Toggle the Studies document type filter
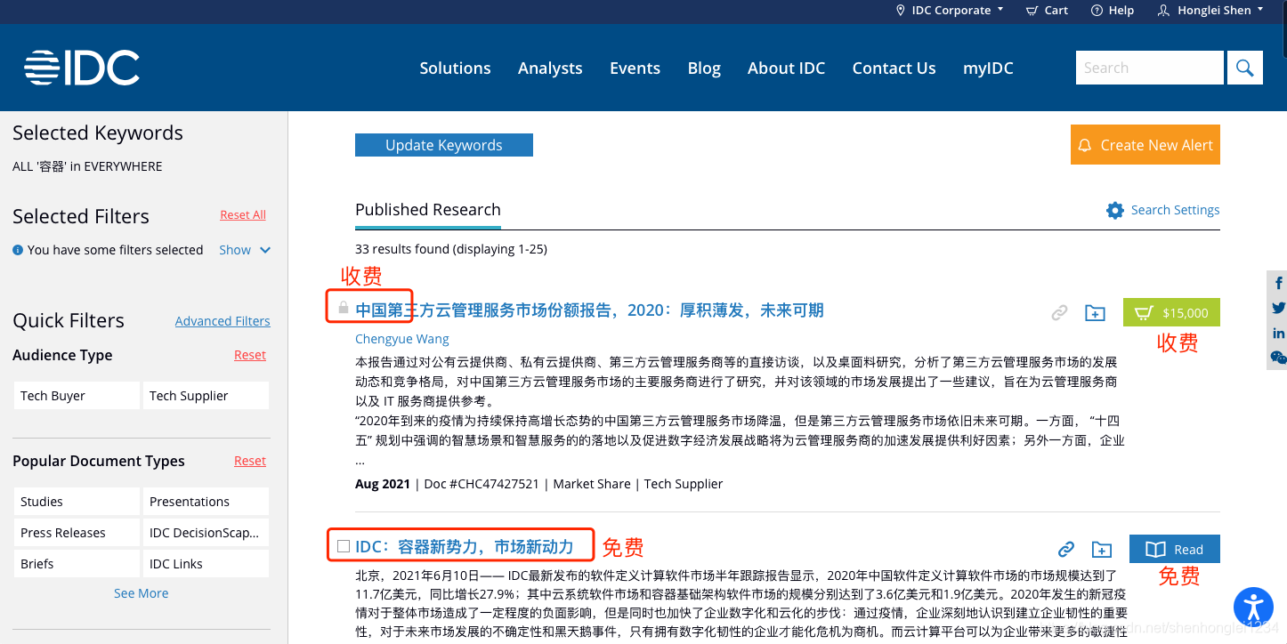 [x=77, y=502]
